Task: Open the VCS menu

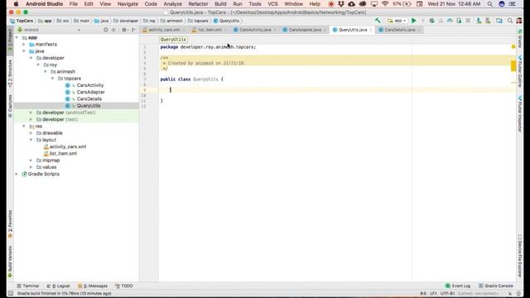Action: coord(272,4)
